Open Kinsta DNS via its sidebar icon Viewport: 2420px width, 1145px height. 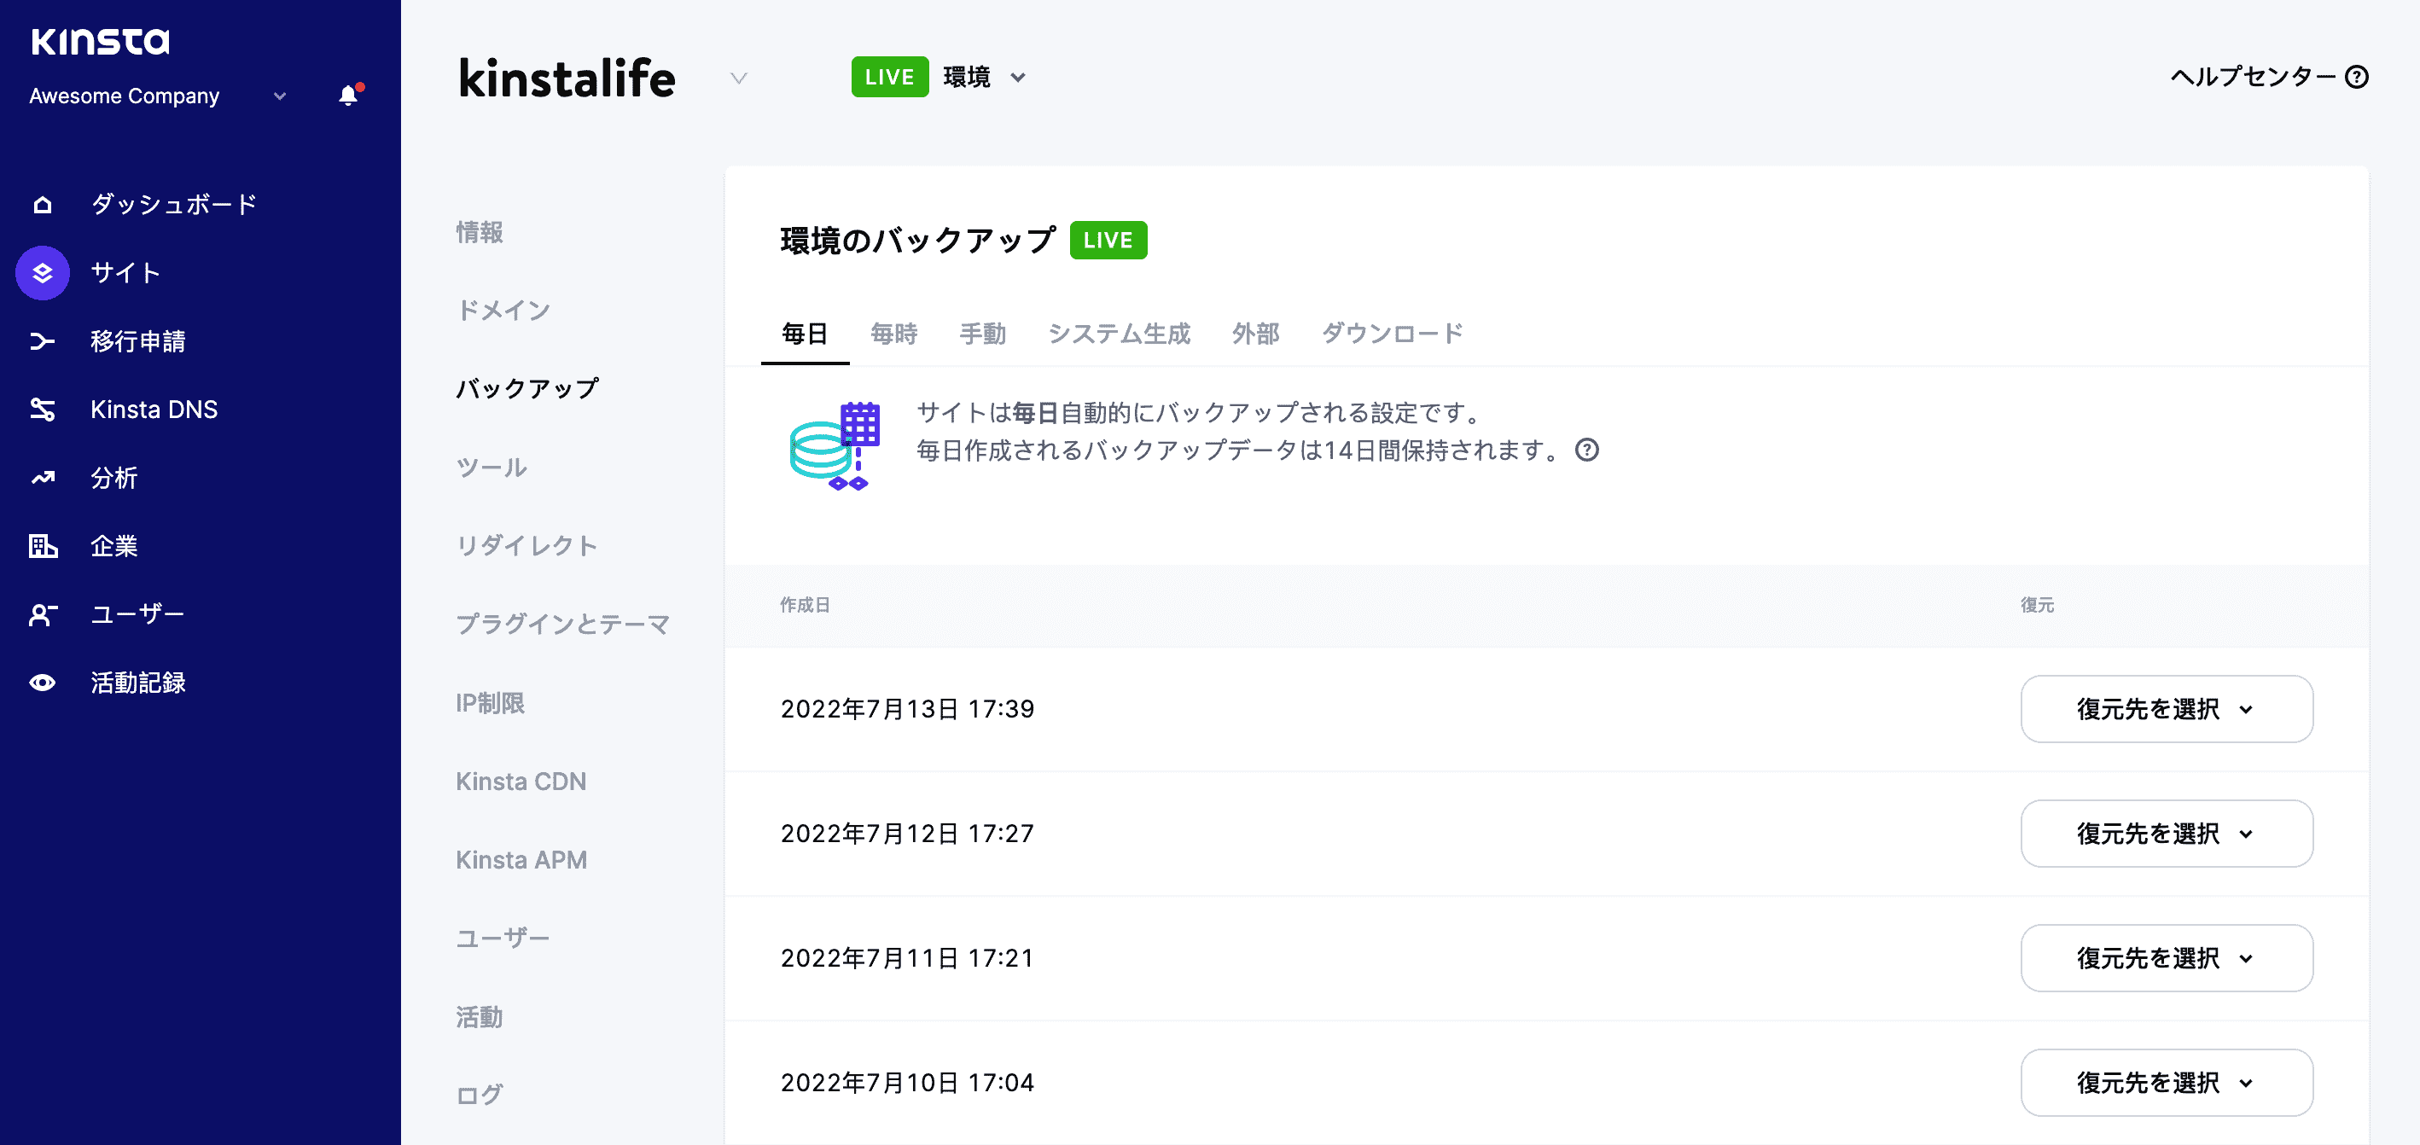click(x=41, y=410)
